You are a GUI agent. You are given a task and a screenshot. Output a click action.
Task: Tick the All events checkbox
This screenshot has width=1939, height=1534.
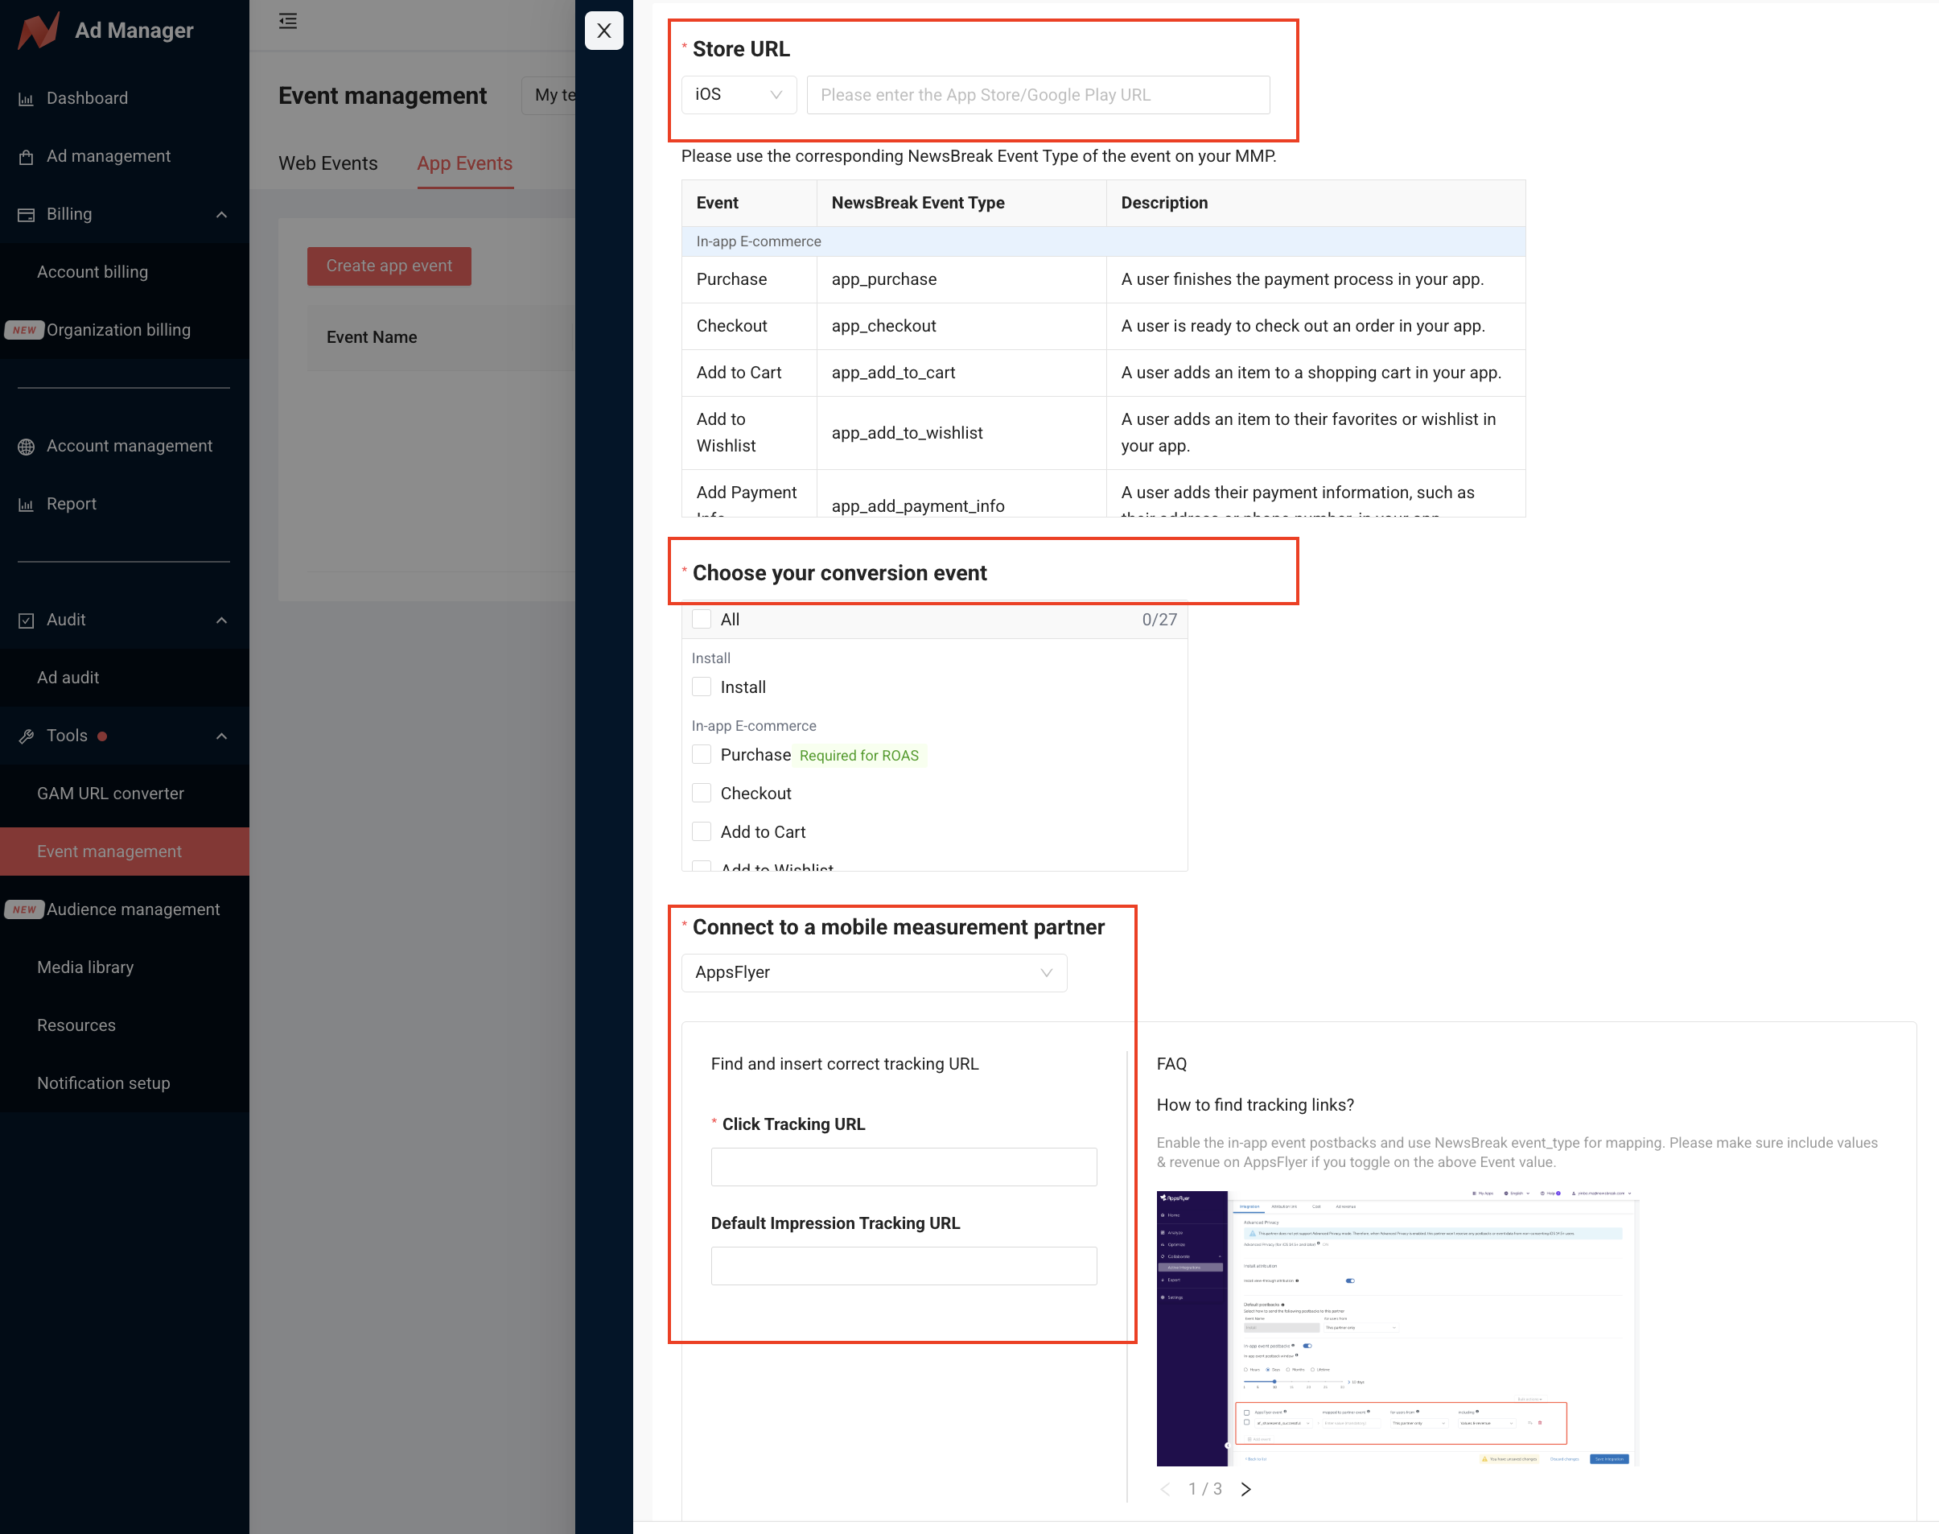(x=701, y=620)
